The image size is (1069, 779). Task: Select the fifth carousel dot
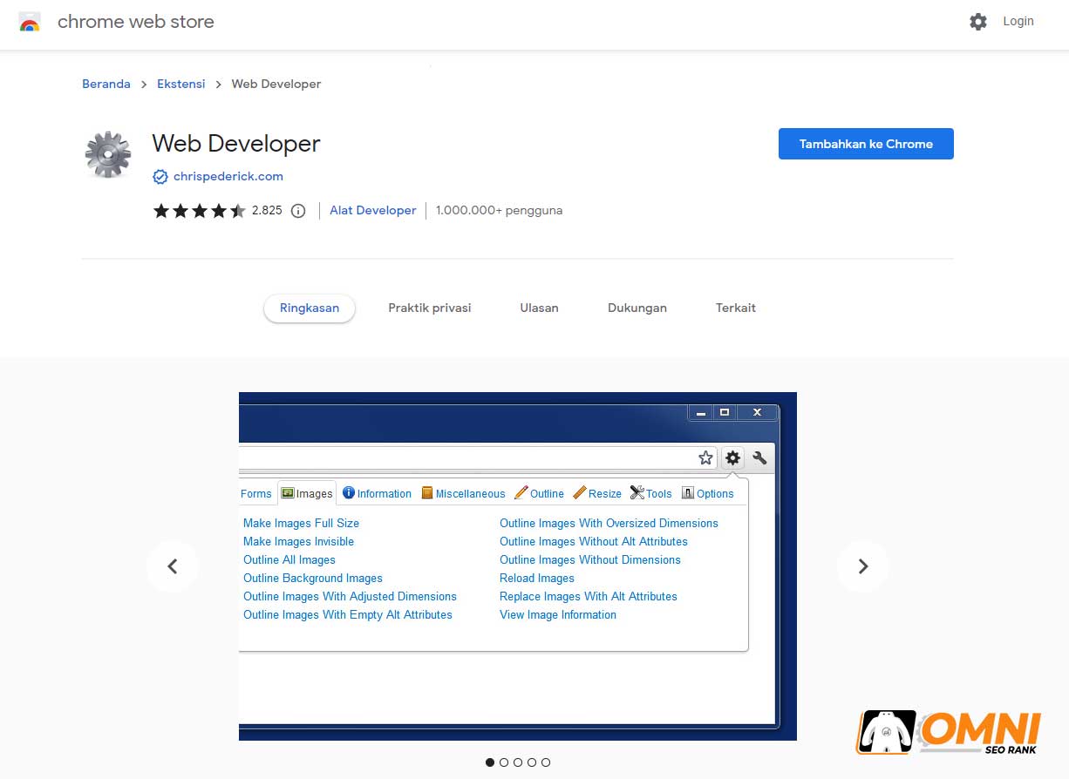point(546,762)
